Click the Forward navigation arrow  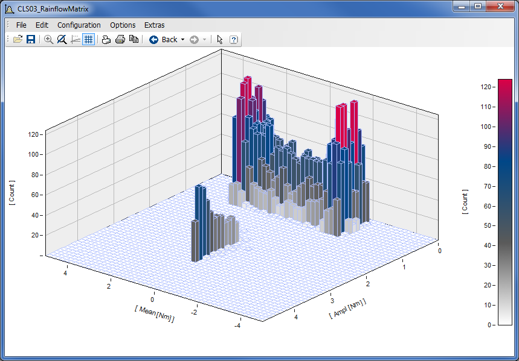tap(194, 40)
